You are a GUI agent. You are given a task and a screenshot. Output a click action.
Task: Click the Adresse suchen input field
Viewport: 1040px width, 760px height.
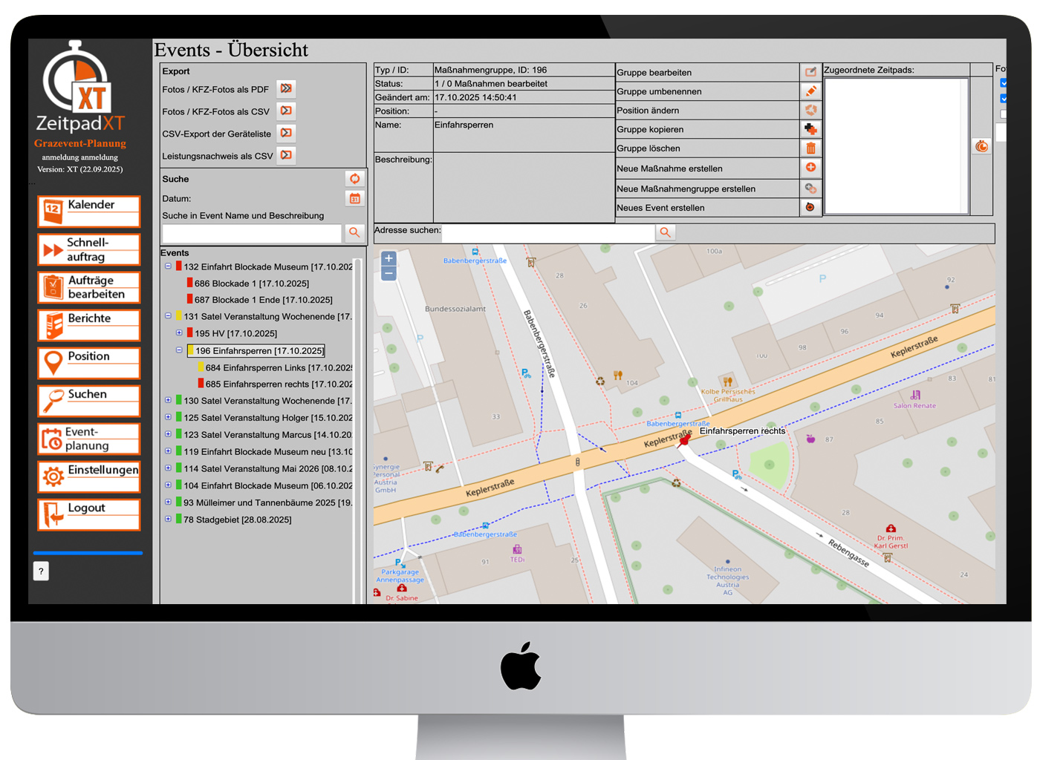pyautogui.click(x=548, y=232)
